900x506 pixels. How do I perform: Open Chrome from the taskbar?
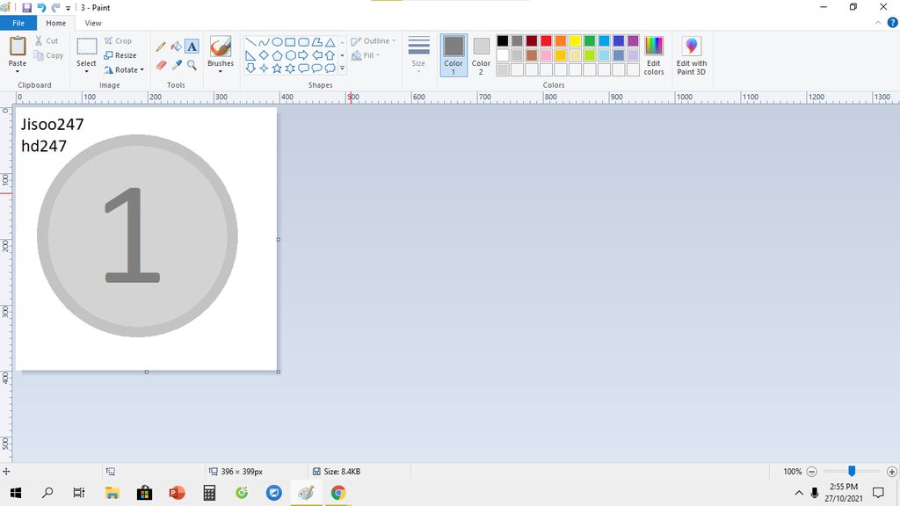coord(338,493)
